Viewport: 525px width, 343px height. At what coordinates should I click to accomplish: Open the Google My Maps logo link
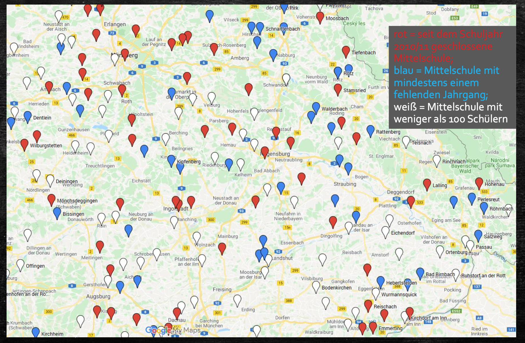point(173,330)
